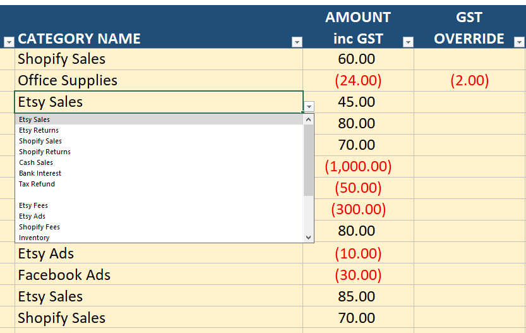Screen dimensions: 526x333
Task: Click the dropdown list scrollbar thumb
Action: click(x=309, y=160)
